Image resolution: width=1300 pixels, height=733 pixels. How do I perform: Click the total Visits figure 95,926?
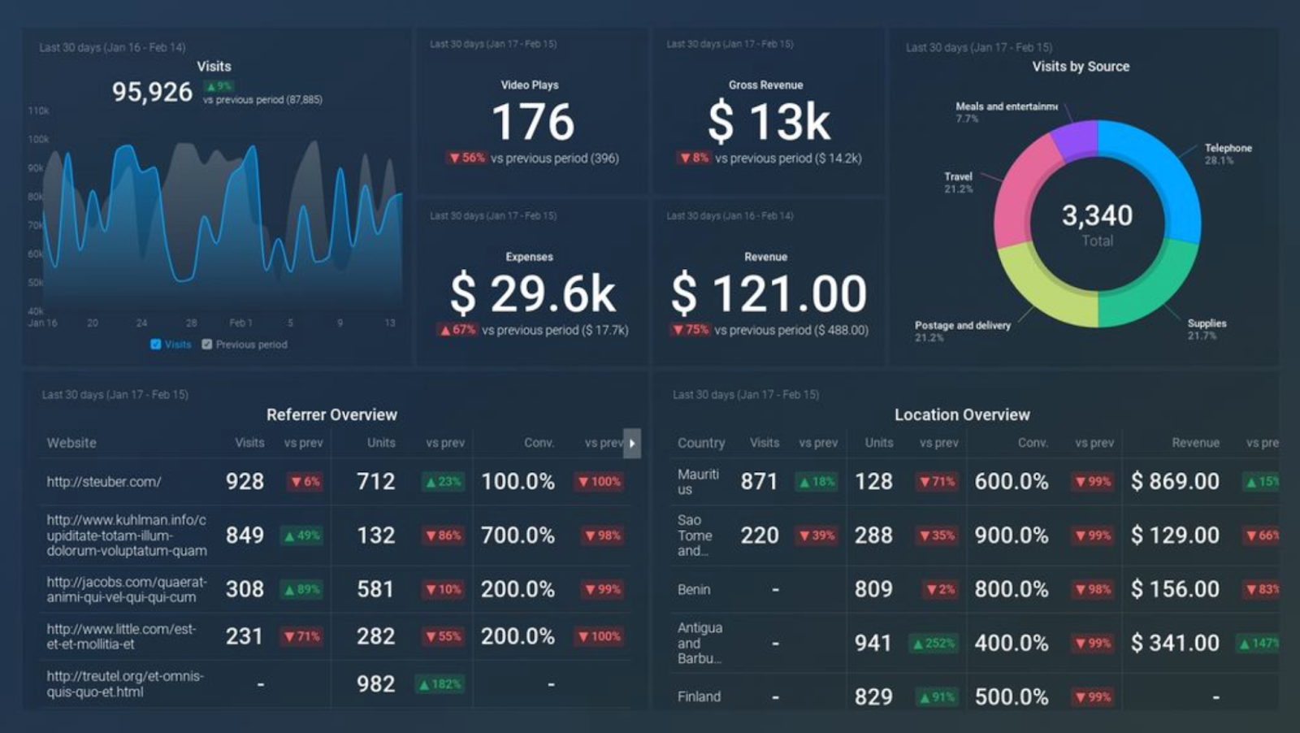152,92
